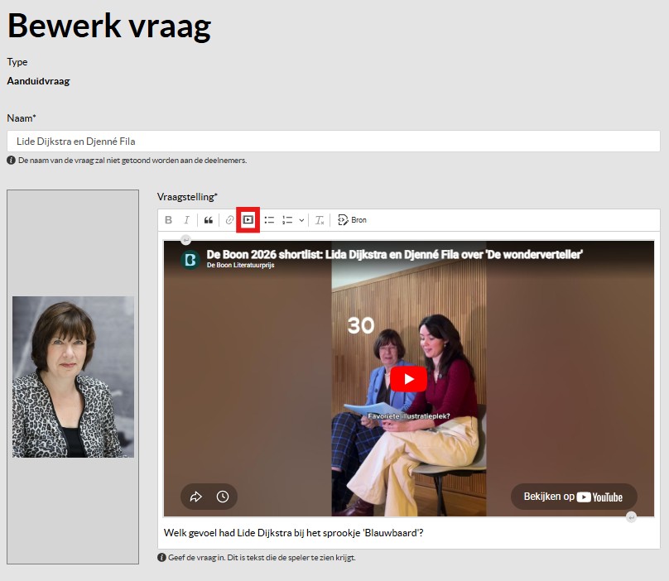Click the De Boon channel logo
Viewport: 669px width, 581px height.
pyautogui.click(x=190, y=259)
